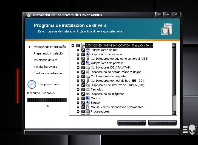Uncheck Adaptadores de red checkbox
The width and height of the screenshot is (198, 145).
coord(83,50)
